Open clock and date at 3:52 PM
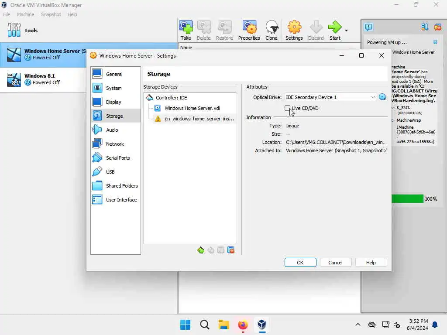 coord(417,325)
